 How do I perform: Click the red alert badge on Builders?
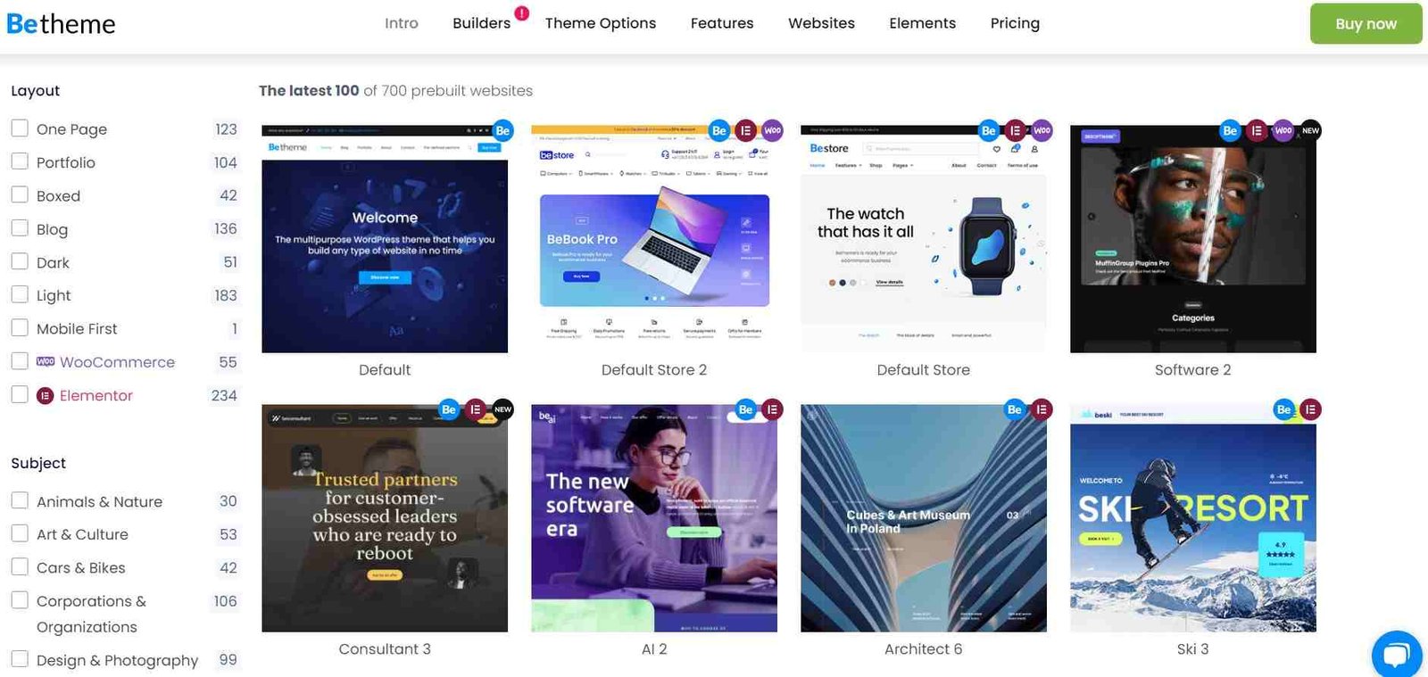pyautogui.click(x=522, y=13)
